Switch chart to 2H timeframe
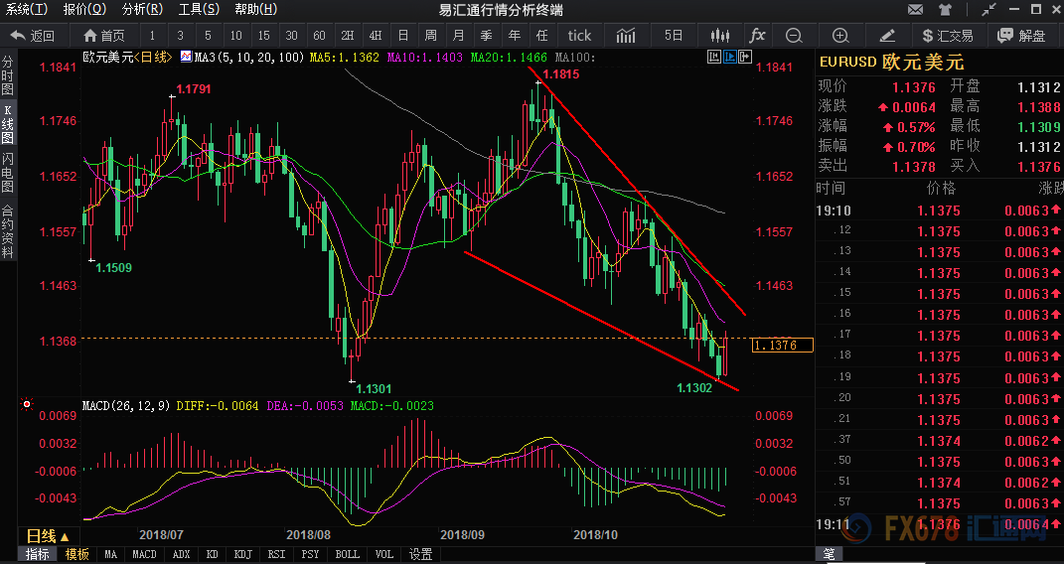 click(348, 36)
